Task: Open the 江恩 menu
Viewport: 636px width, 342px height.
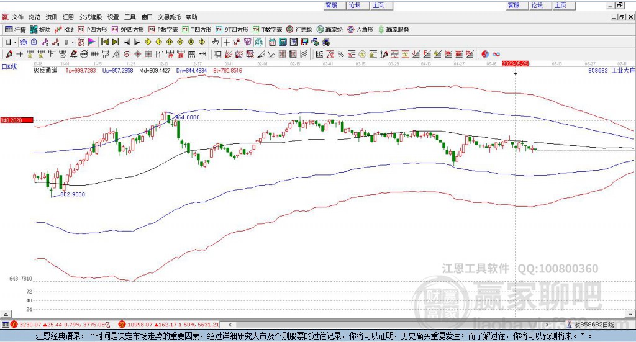Action: 68,17
